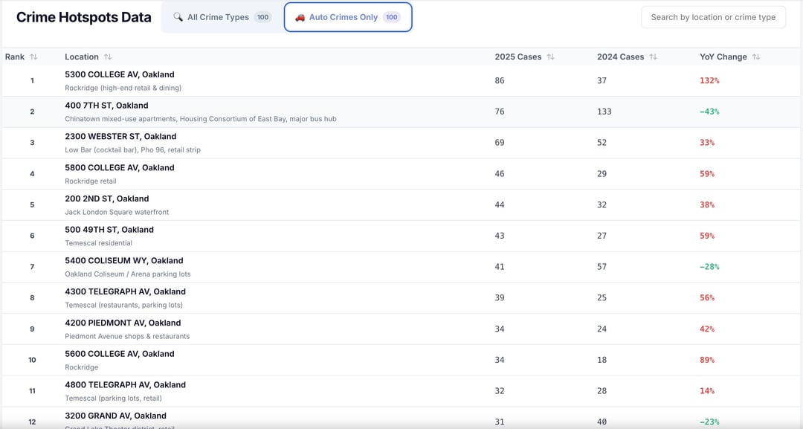
Task: Click the car icon in Auto Crimes Only
Action: 300,17
